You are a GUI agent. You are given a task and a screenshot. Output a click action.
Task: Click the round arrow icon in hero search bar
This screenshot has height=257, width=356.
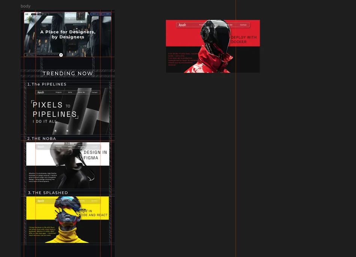61,55
